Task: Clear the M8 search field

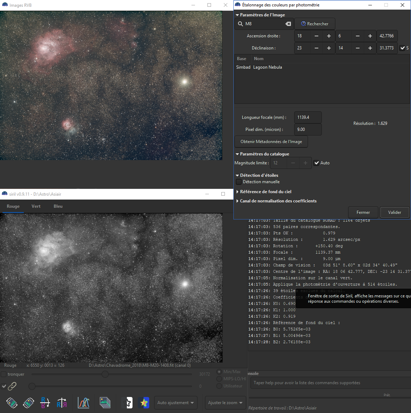Action: (x=288, y=24)
